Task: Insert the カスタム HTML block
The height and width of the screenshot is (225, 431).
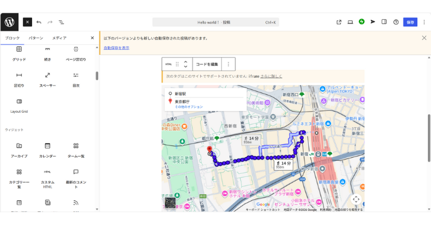Action: coord(48,179)
